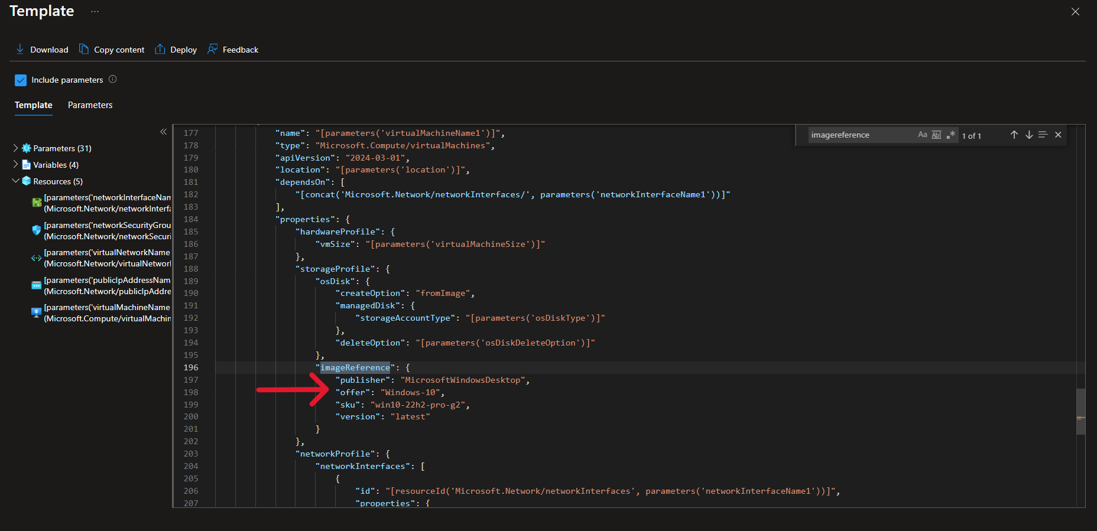Expand the Parameters (31) tree node
The width and height of the screenshot is (1097, 531).
(15, 148)
